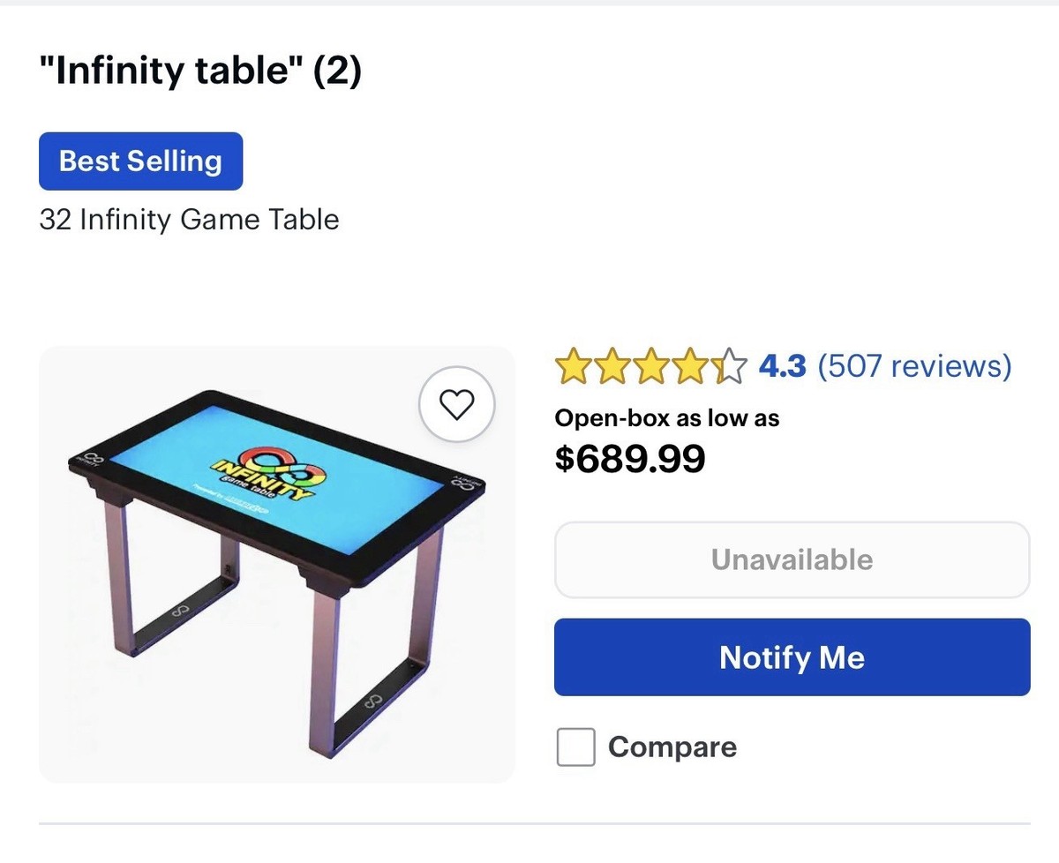Click the "Infinity table" (2) results heading
Screen dimensions: 1059x863
(x=200, y=71)
